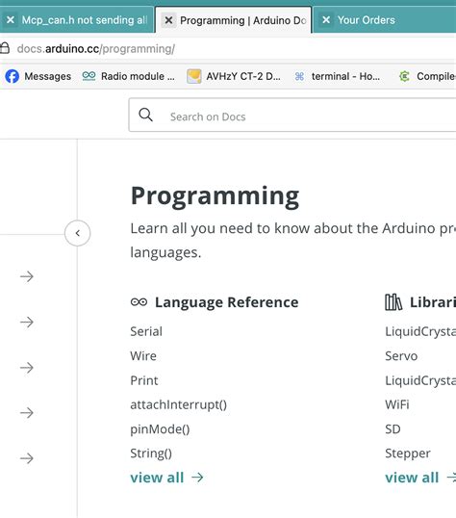The height and width of the screenshot is (518, 456).
Task: Expand the last sidebar arrow item
Action: [27, 458]
